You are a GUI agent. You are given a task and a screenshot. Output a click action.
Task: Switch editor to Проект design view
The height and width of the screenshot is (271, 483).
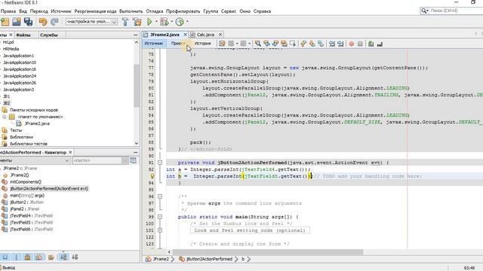[178, 44]
